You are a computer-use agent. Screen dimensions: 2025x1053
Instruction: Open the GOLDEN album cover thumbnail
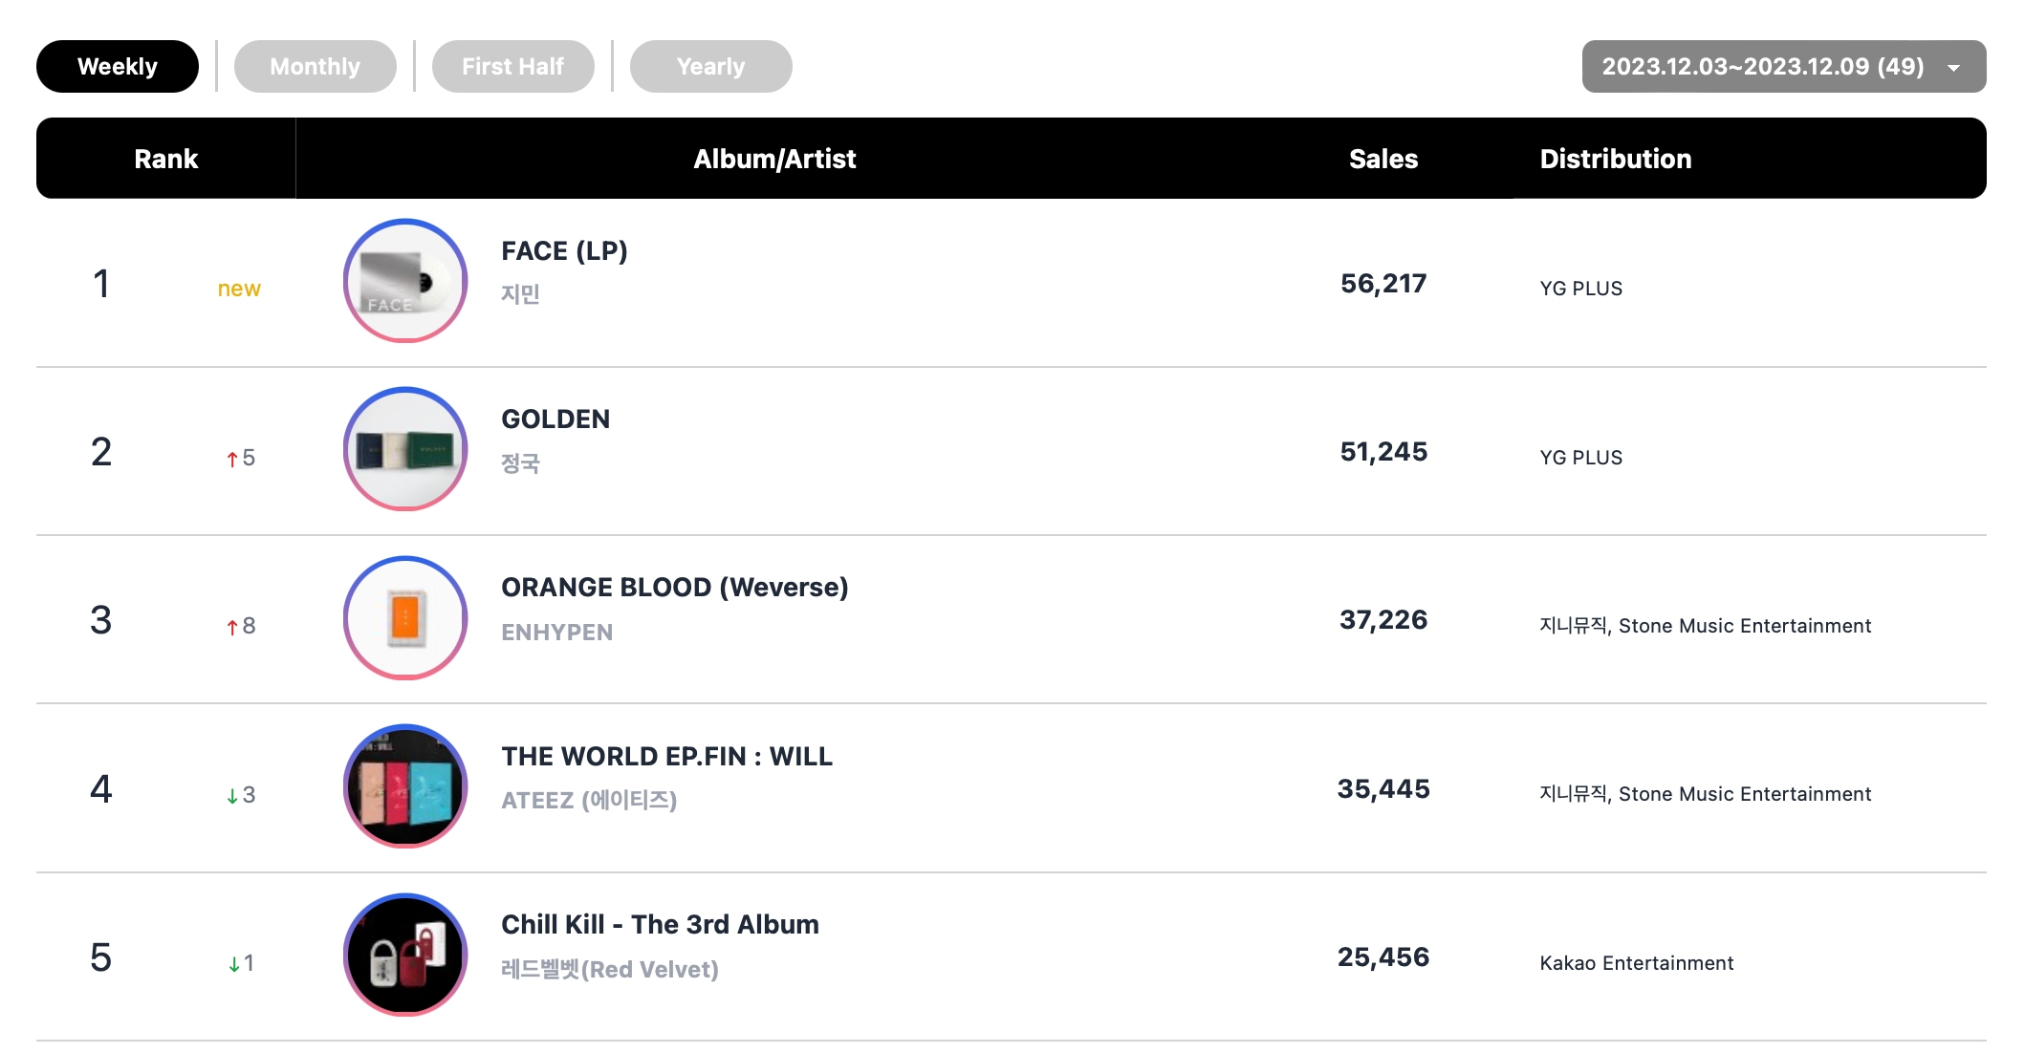point(405,449)
